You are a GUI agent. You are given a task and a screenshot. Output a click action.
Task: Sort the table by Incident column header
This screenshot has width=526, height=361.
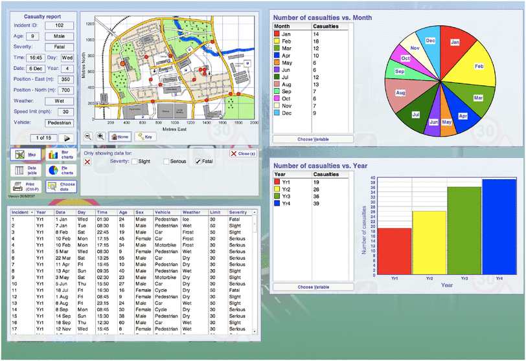click(x=21, y=212)
